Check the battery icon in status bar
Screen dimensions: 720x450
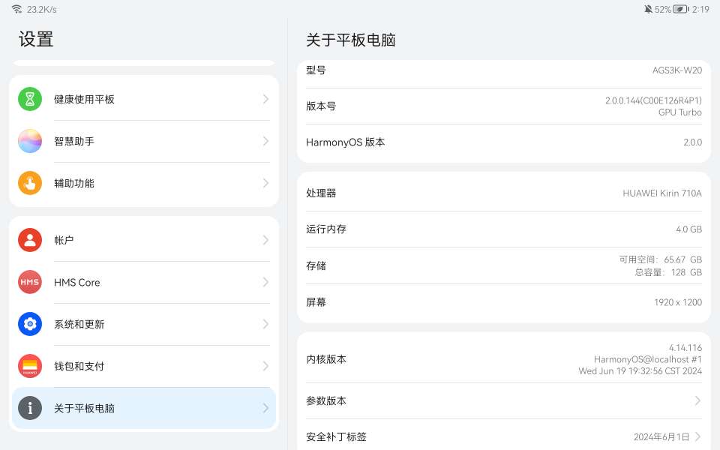pyautogui.click(x=680, y=10)
